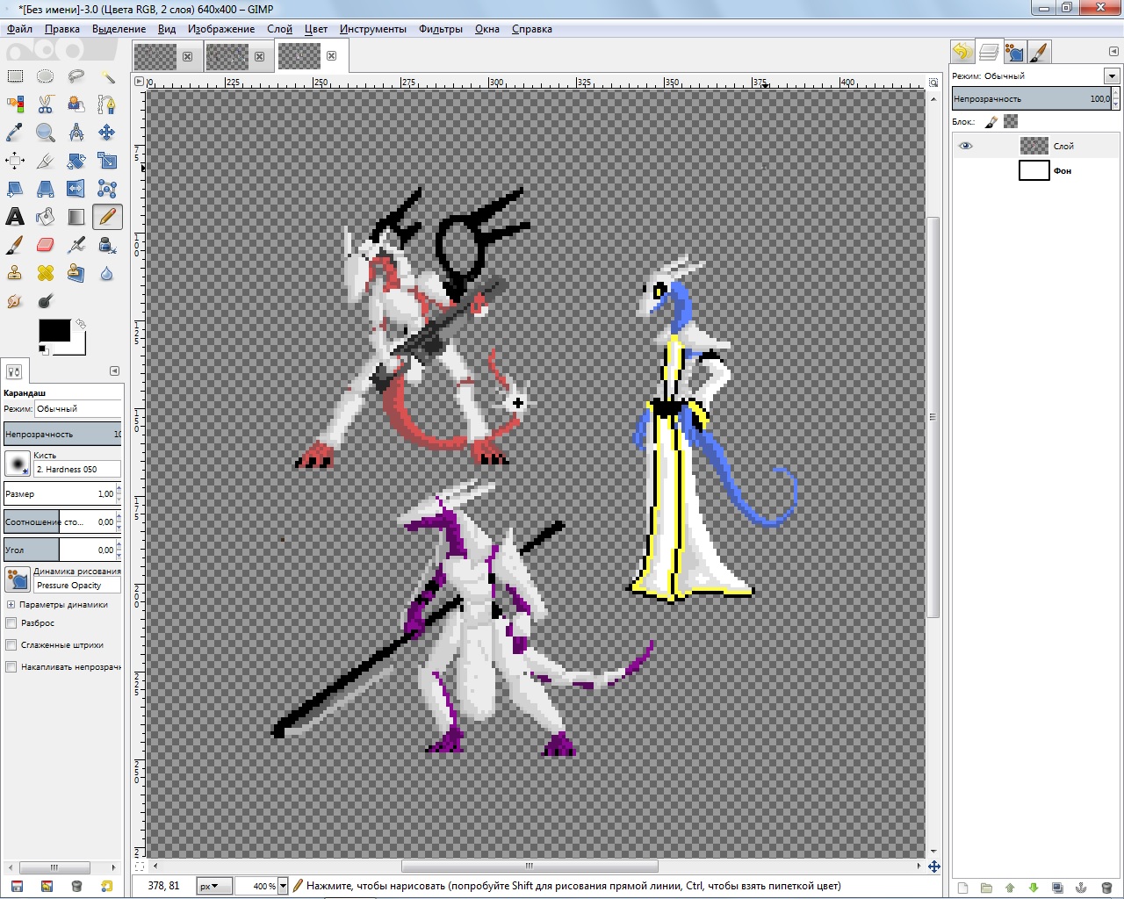Select the Flip tool

click(76, 189)
